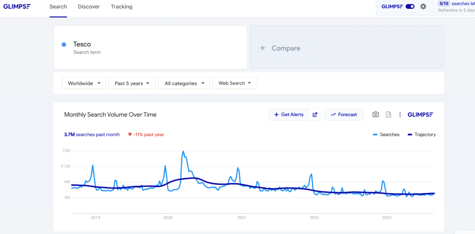
Task: Click the Glimpse logo in chart header
Action: (420, 114)
